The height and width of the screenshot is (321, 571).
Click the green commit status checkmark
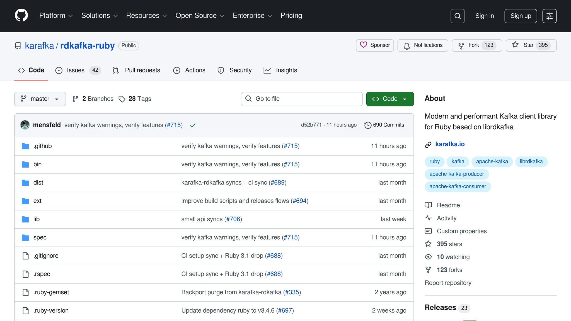[192, 125]
